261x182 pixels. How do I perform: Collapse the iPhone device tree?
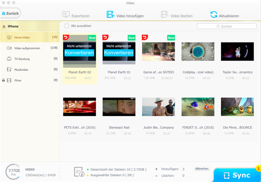pos(4,26)
